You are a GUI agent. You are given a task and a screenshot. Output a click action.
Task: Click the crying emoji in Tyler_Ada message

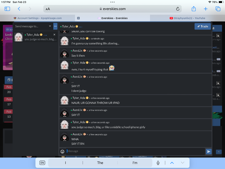pyautogui.click(x=112, y=68)
